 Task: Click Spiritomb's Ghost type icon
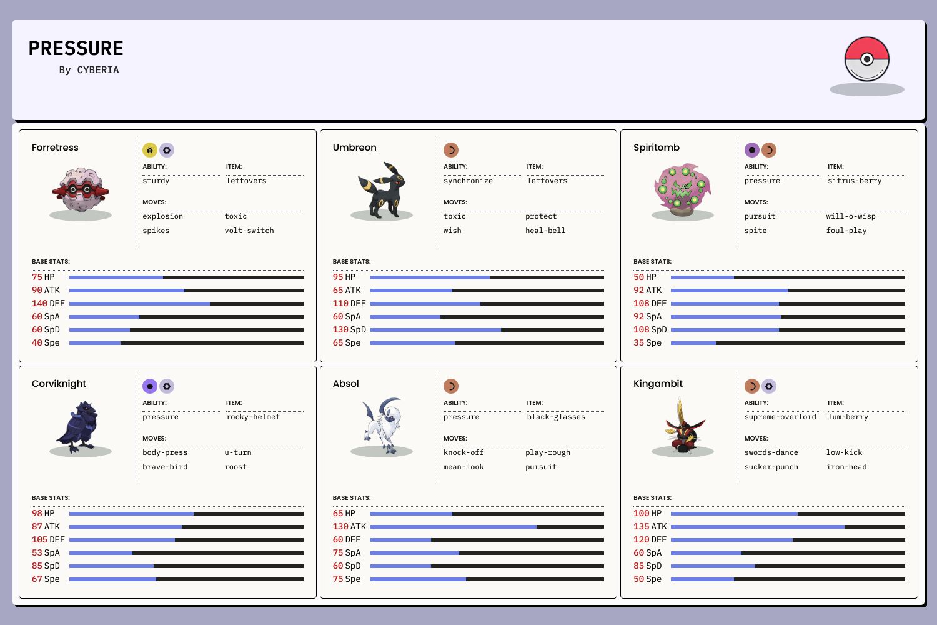click(x=752, y=150)
